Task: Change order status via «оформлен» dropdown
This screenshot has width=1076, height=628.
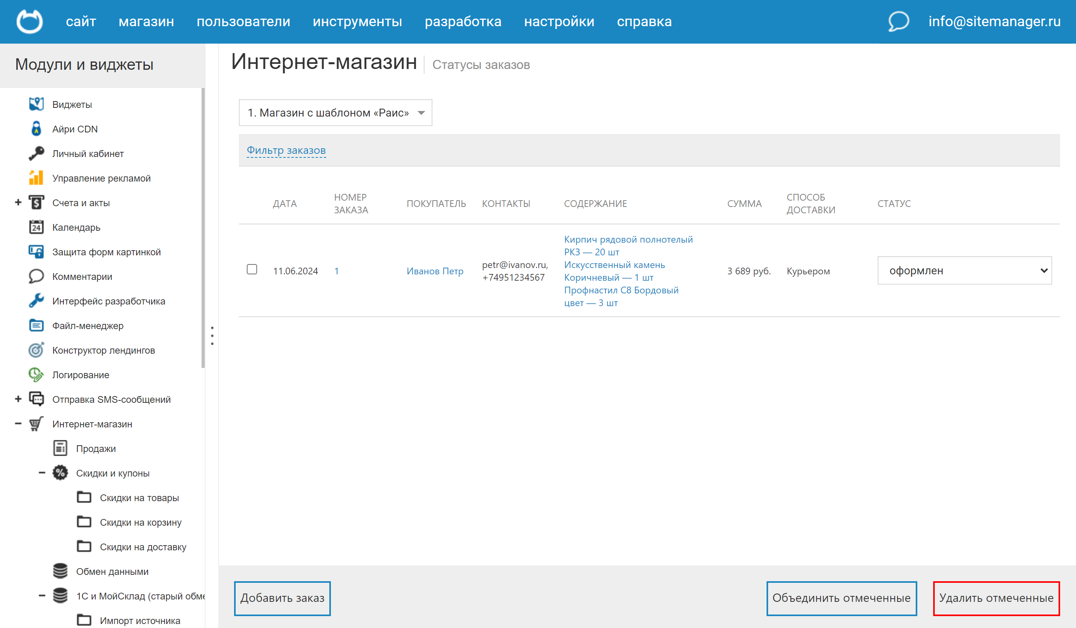Action: 965,270
